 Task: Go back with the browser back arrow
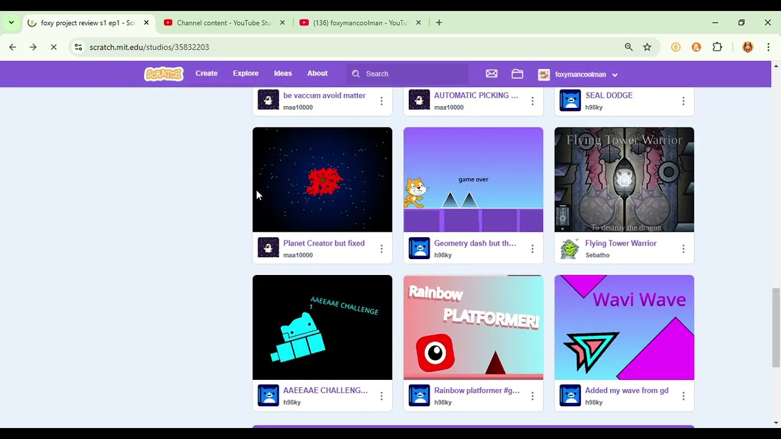(13, 47)
